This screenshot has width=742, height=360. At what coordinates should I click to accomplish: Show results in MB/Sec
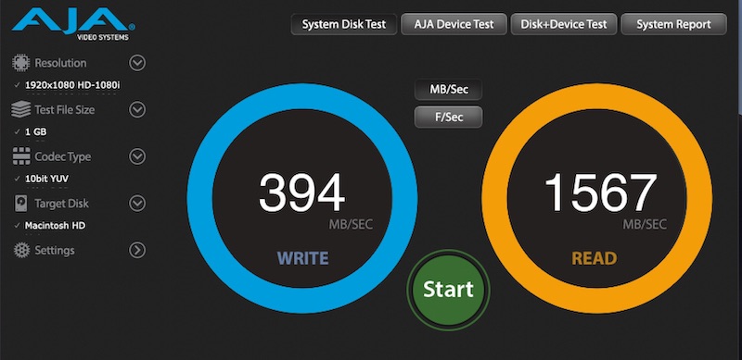448,90
